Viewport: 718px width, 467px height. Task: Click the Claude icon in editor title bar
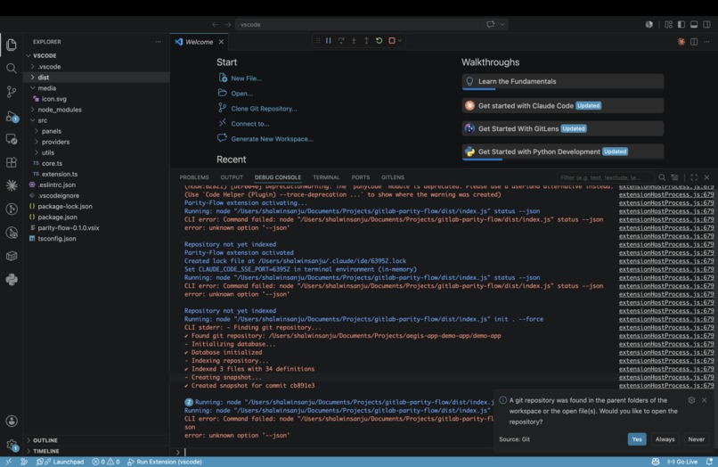(681, 42)
